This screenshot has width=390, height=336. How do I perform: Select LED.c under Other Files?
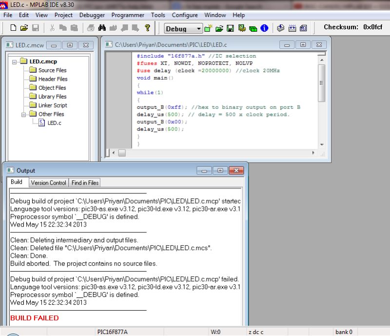coord(54,123)
